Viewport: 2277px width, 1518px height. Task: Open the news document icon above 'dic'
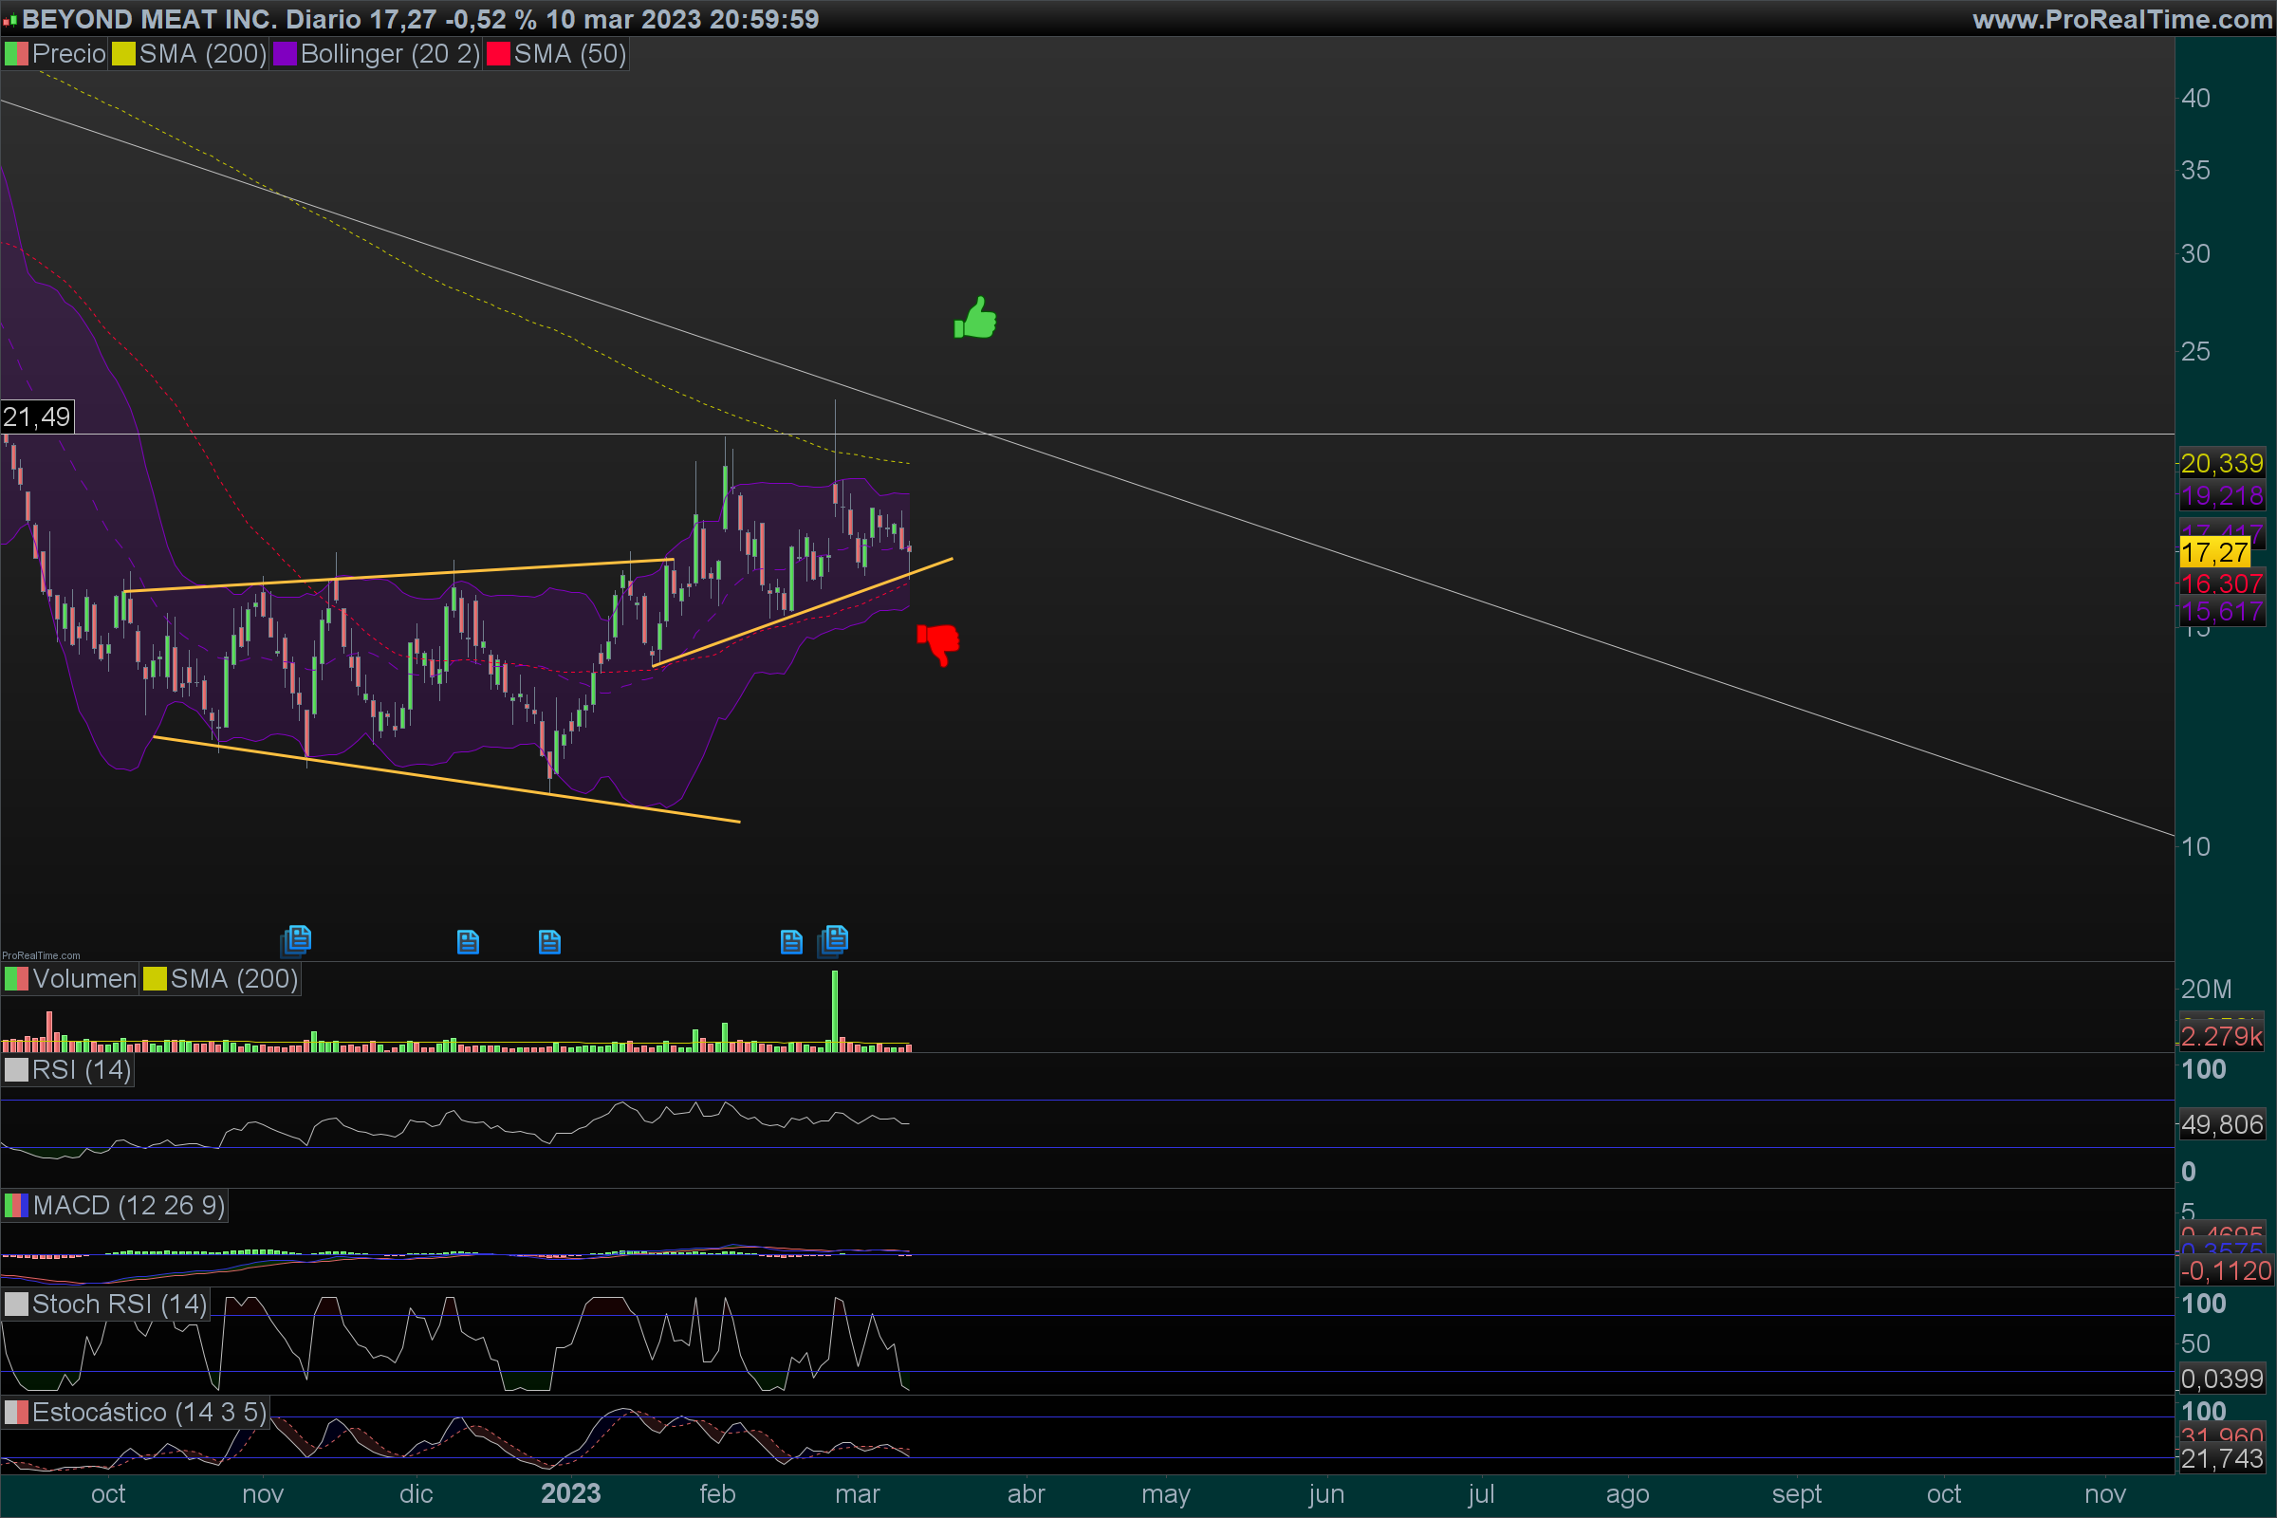pyautogui.click(x=468, y=942)
